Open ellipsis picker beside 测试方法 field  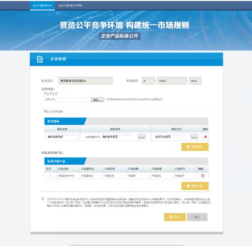tap(194, 137)
